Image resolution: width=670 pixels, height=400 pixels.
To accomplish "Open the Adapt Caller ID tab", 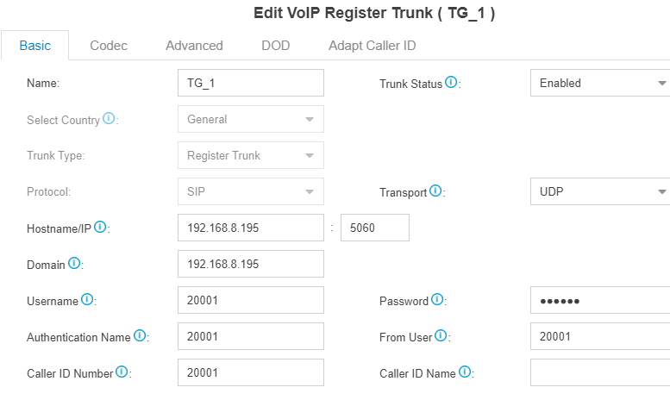I will click(x=373, y=46).
